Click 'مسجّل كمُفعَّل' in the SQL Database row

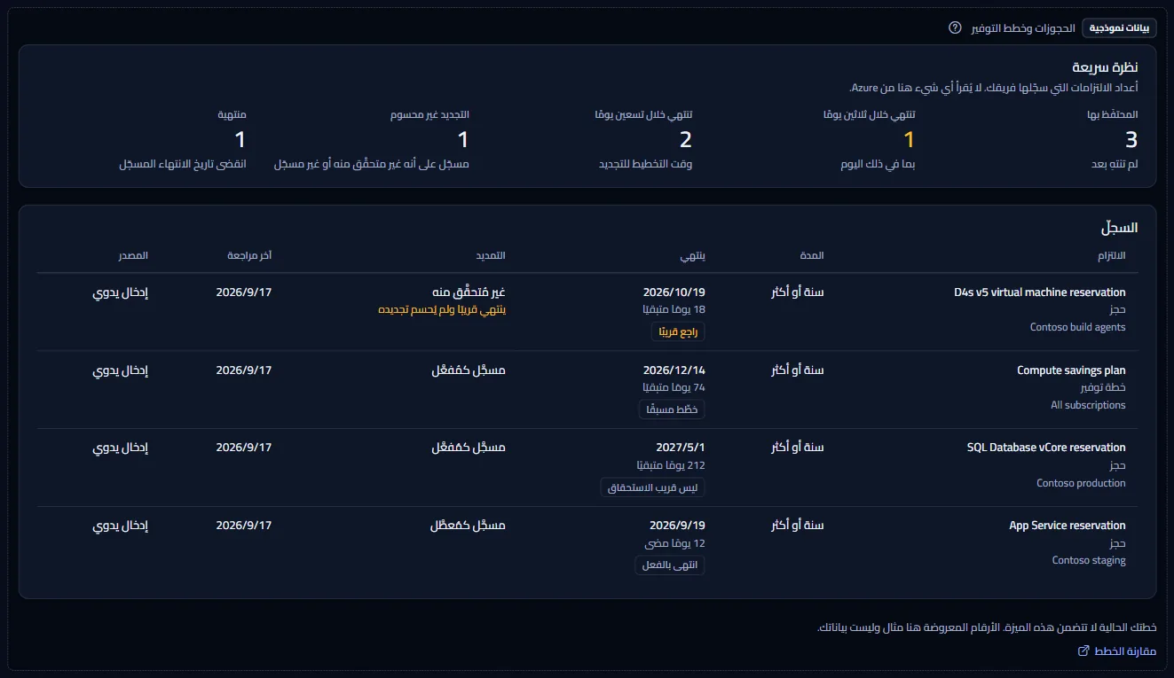(x=469, y=448)
